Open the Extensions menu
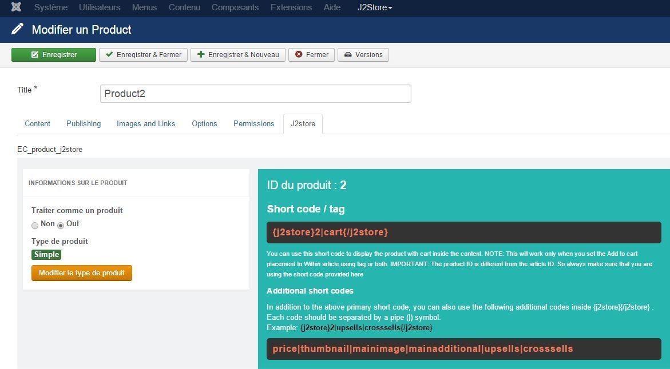 (x=291, y=7)
